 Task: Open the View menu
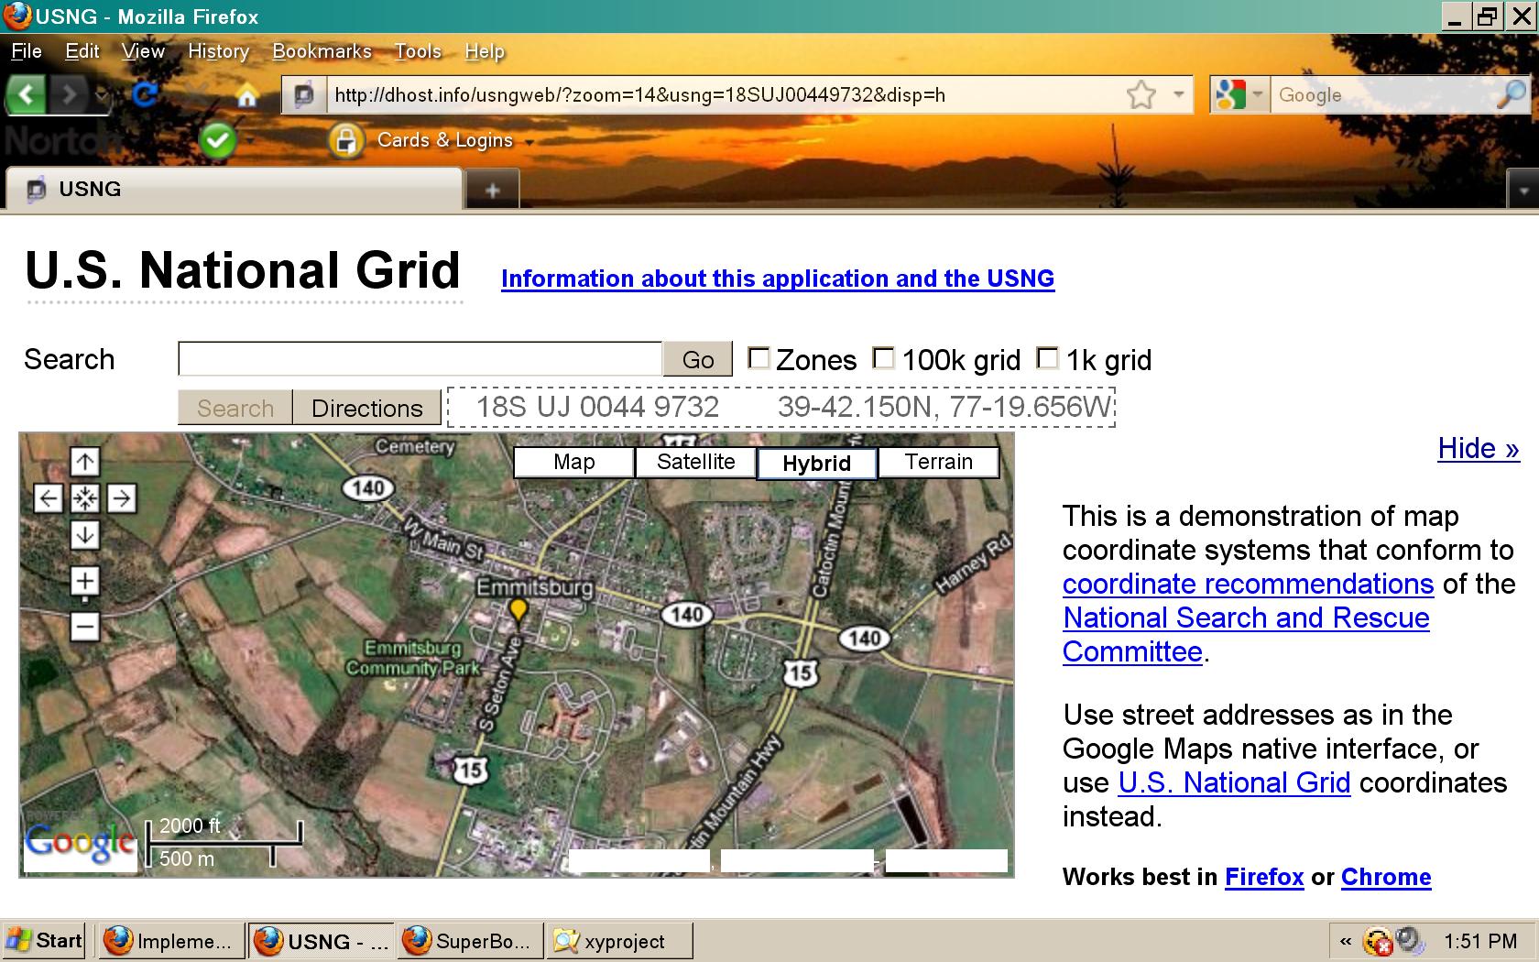(143, 51)
